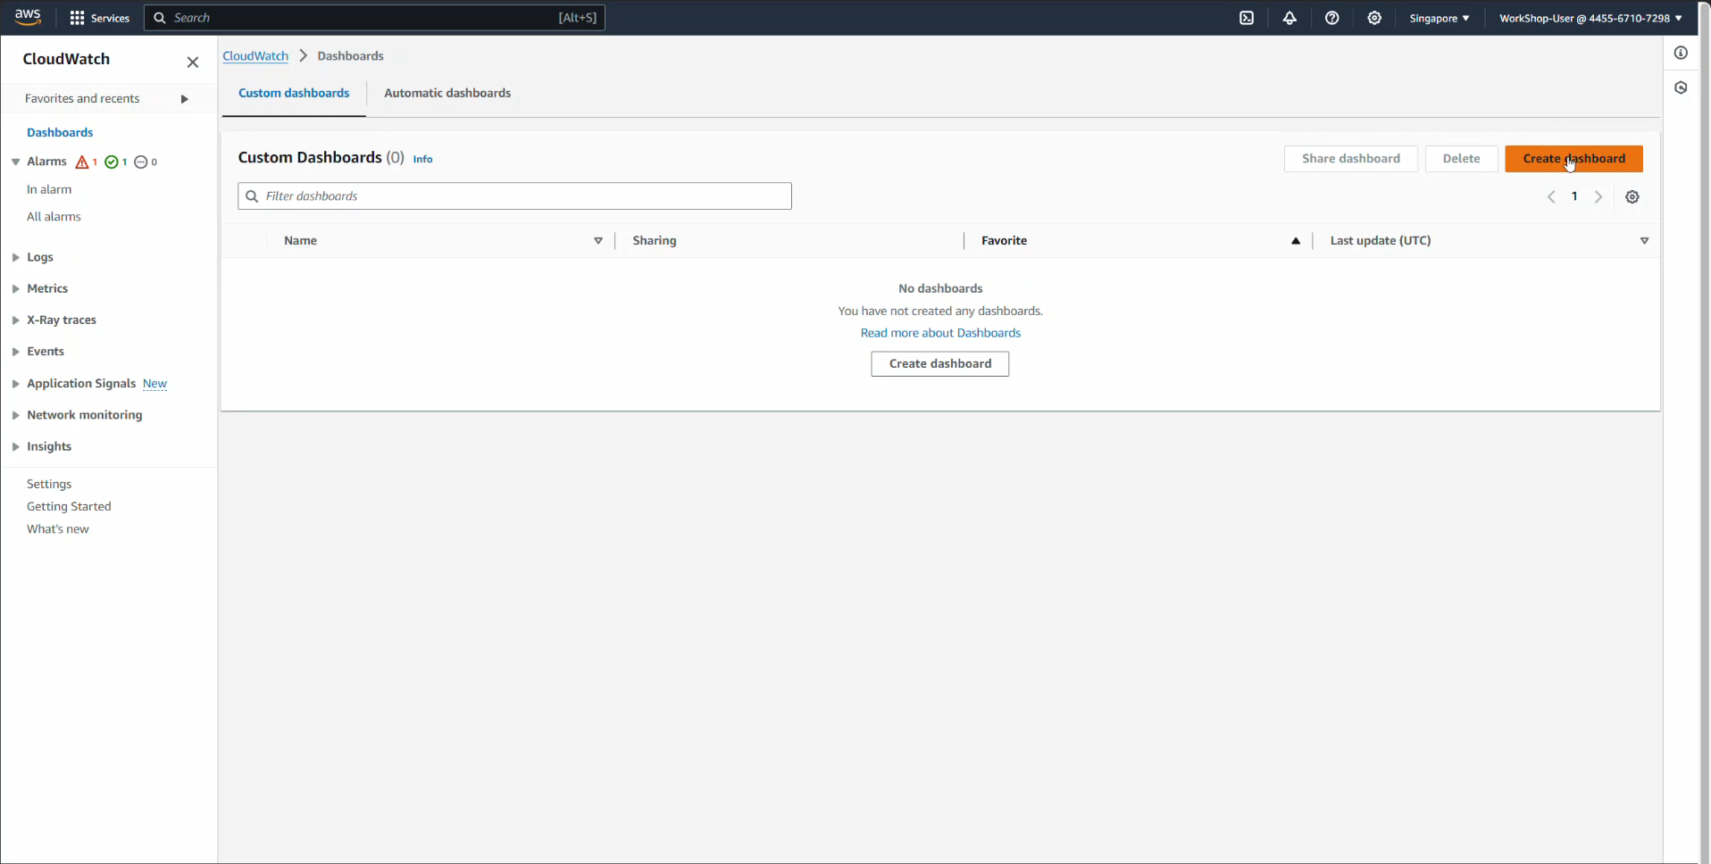1711x864 pixels.
Task: Click the Dashboards breadcrumb text
Action: coord(350,55)
